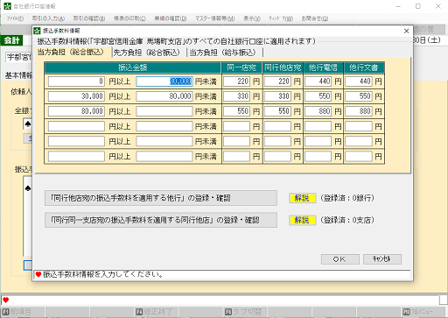This screenshot has height=318, width=448.
Task: Click empty 円以上 field in row 4
Action: [76, 126]
